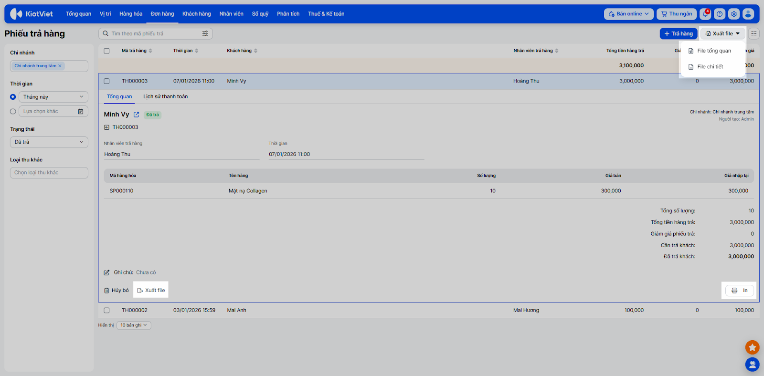Click the Lựa chọn khác date field
764x376 pixels.
53,112
